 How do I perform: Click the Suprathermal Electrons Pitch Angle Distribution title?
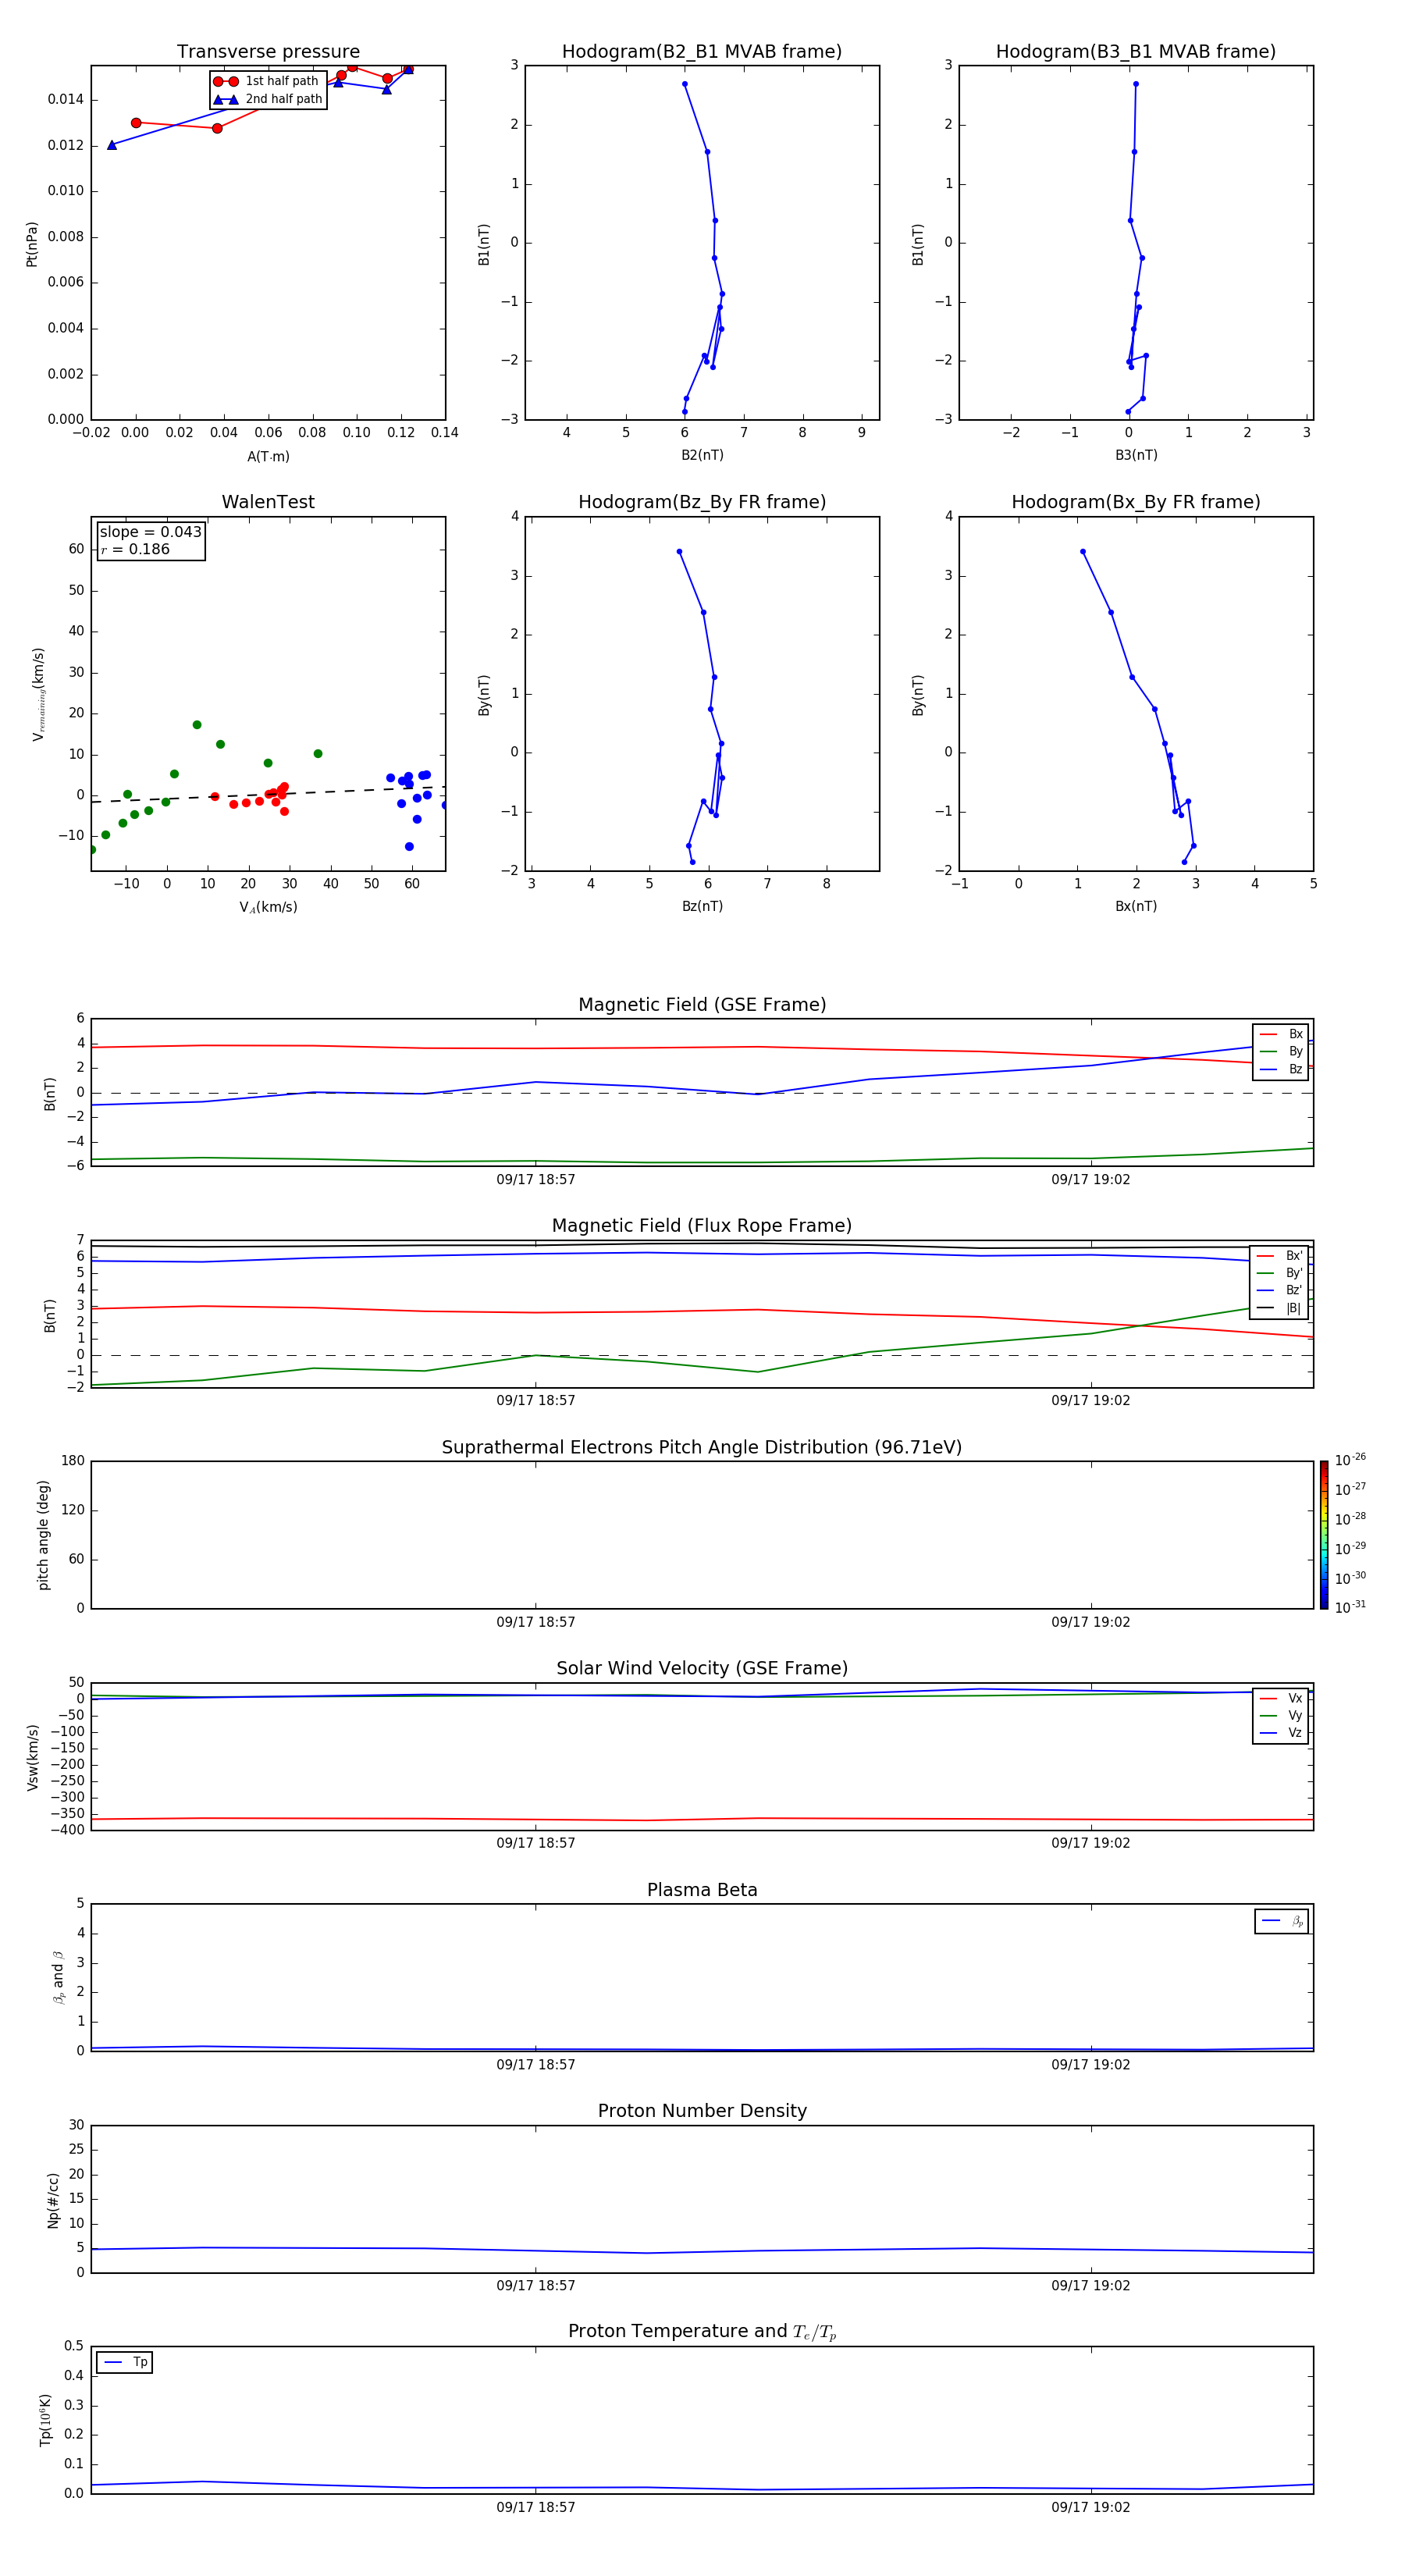tap(702, 1447)
